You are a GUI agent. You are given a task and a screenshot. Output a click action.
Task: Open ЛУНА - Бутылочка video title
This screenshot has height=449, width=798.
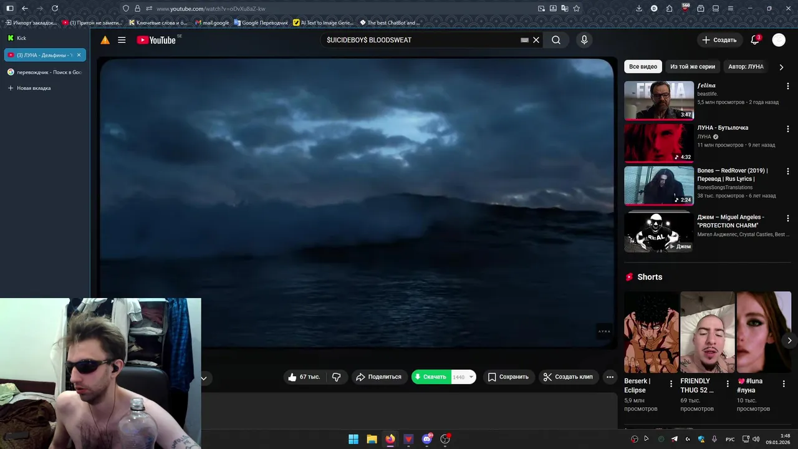click(723, 128)
